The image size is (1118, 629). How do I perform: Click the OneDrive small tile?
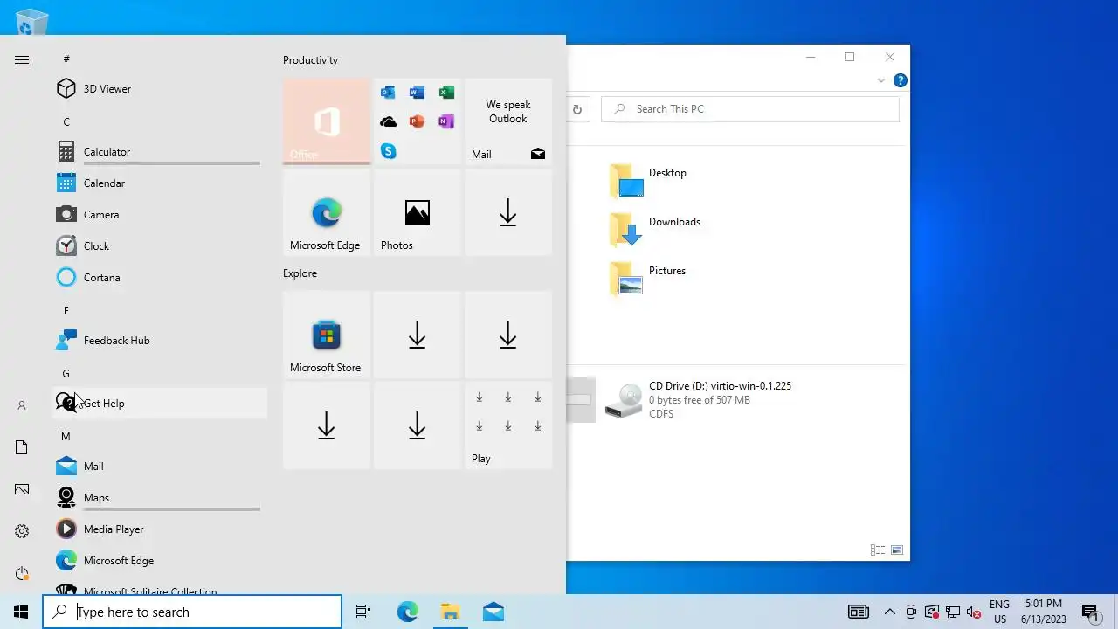click(388, 121)
